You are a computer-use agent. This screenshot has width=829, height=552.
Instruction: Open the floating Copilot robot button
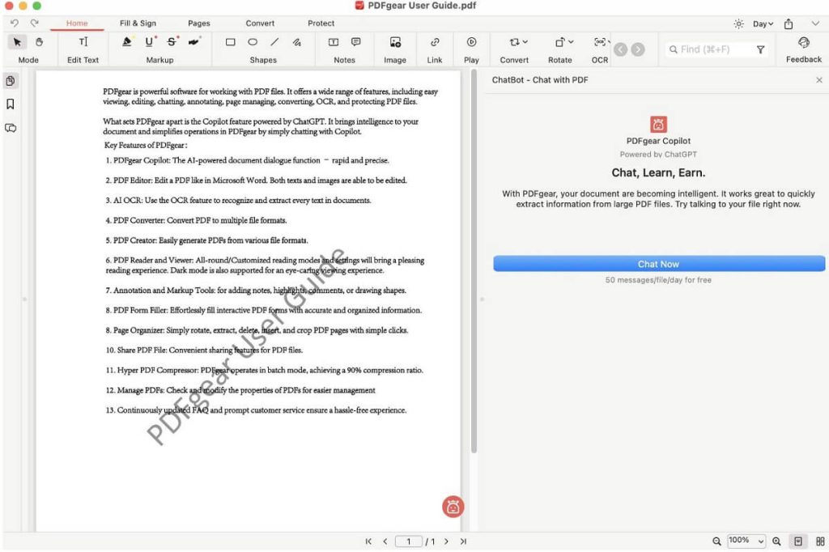pyautogui.click(x=453, y=507)
